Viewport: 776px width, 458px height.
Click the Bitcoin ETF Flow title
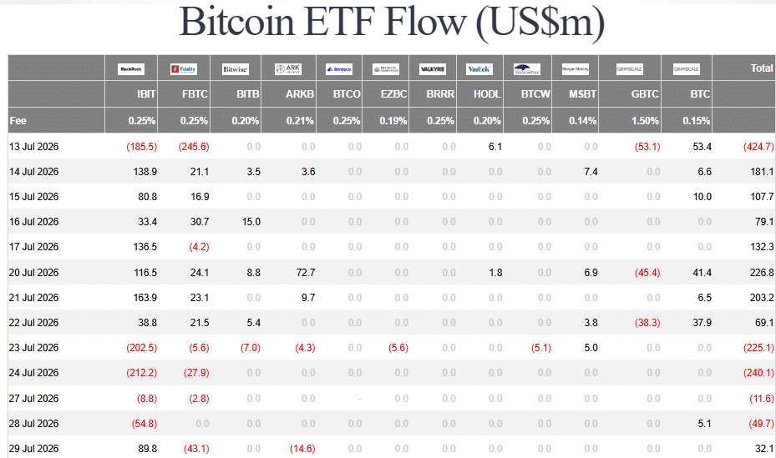coord(392,23)
